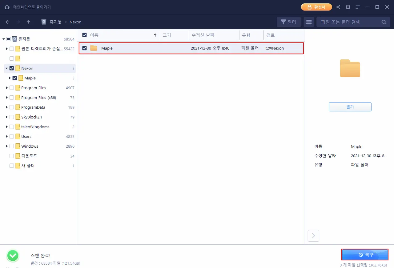Expand the Program Files (x86) node
The height and width of the screenshot is (268, 394).
click(x=7, y=98)
